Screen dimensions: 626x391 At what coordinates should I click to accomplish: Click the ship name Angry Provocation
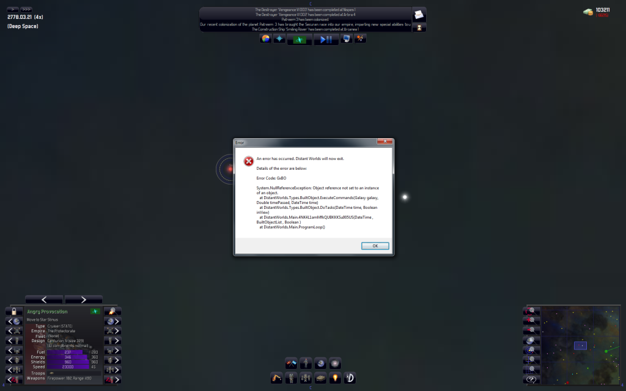(47, 312)
